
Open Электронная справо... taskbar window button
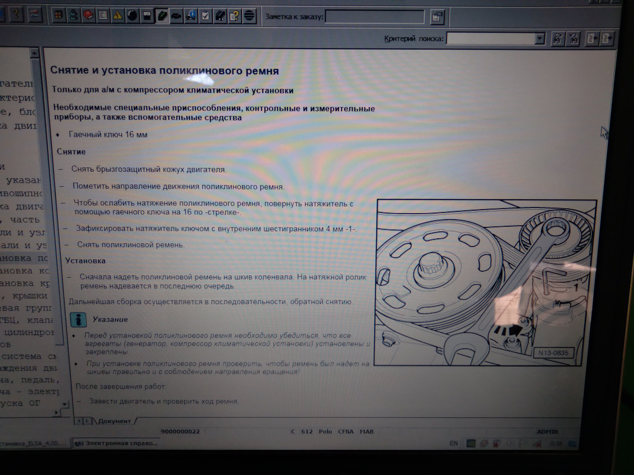116,443
